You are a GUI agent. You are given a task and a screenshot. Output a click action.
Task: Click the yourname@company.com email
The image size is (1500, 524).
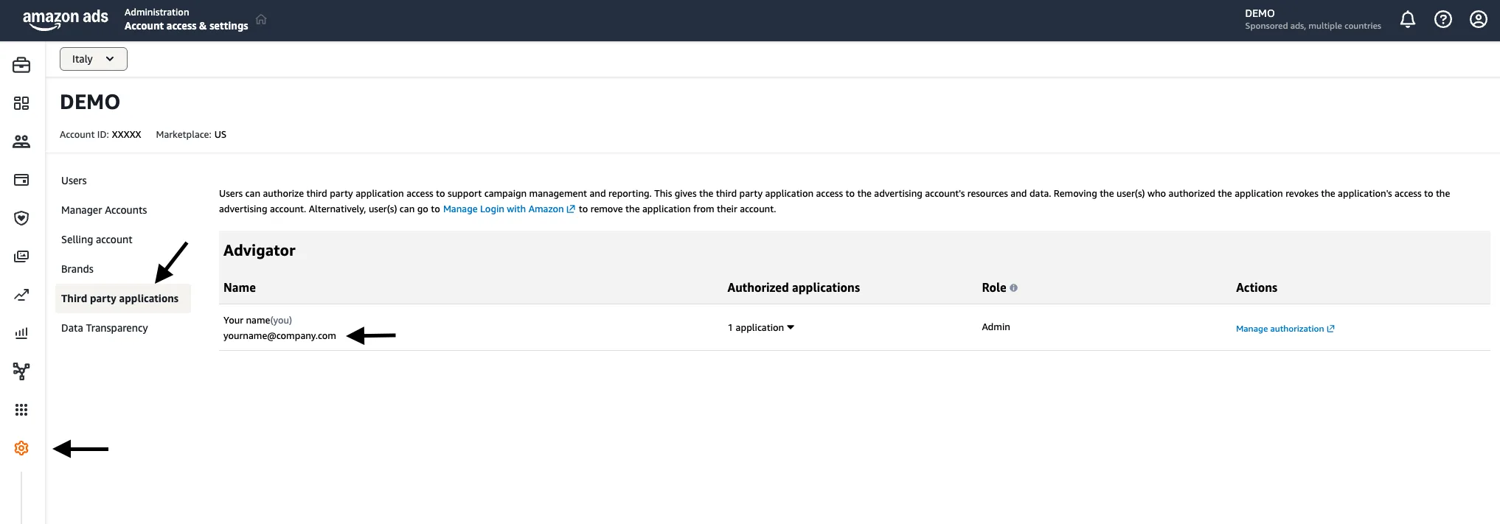279,336
